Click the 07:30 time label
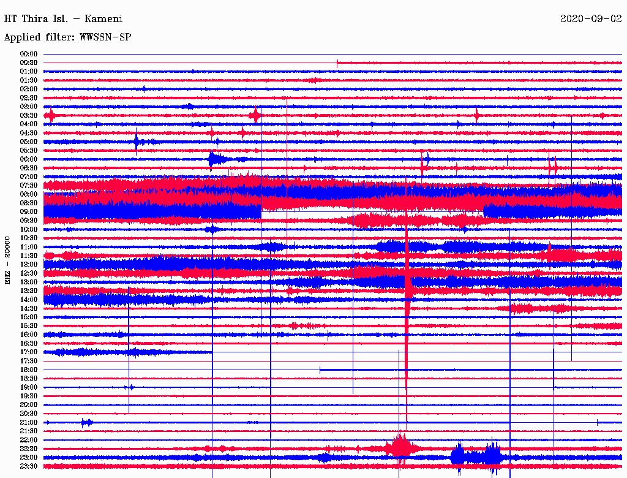This screenshot has height=478, width=627. tap(29, 186)
